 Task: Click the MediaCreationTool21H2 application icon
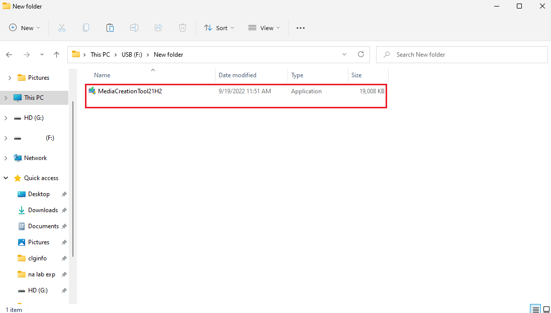[92, 91]
